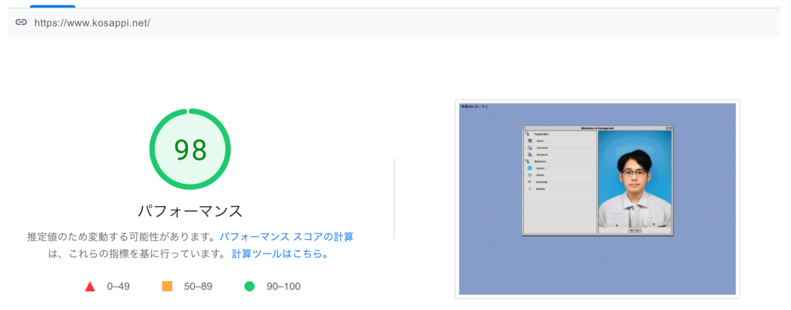Click the 0–49 score range label
791x310 pixels.
[119, 286]
